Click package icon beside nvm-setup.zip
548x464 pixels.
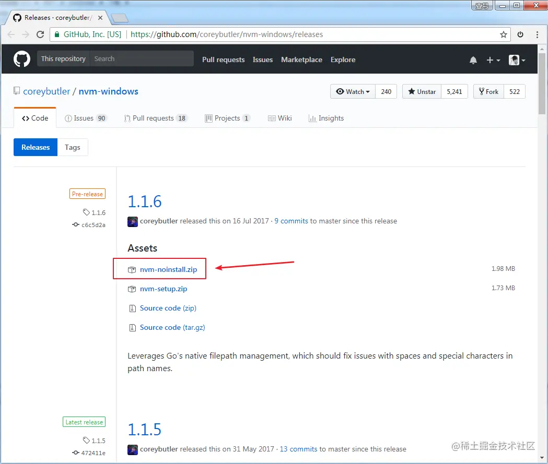tap(132, 289)
